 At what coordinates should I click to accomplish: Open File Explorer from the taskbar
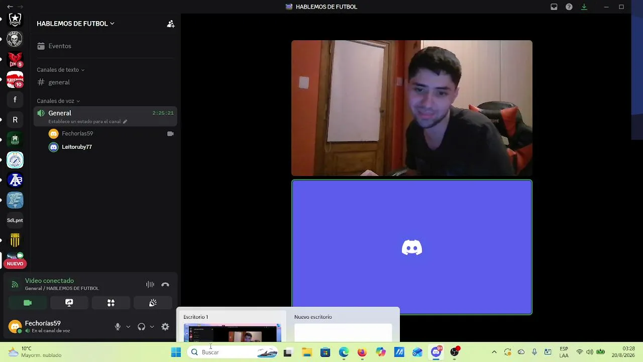click(307, 352)
